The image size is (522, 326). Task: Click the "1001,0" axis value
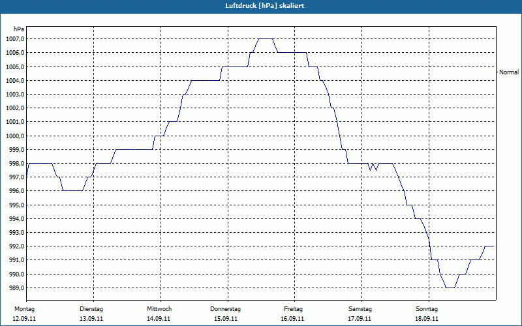(15, 122)
